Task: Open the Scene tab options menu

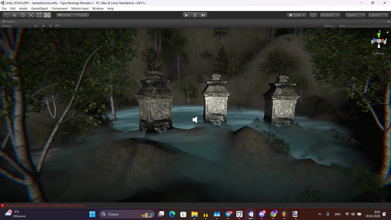Action: tap(388, 21)
